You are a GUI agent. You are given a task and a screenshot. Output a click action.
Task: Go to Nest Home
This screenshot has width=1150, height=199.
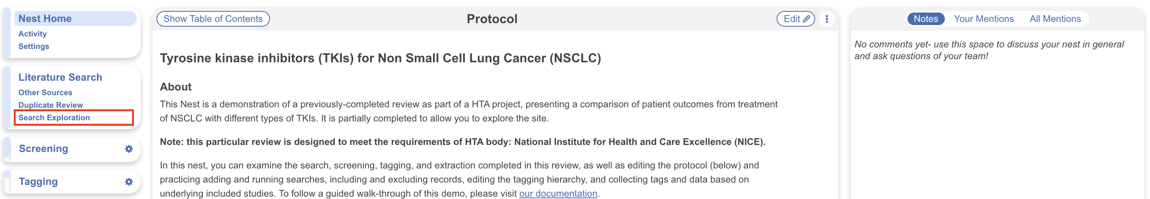point(45,18)
